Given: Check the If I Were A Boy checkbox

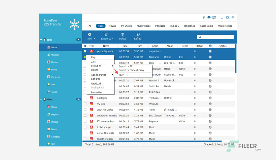Looking at the screenshot, I should [x=85, y=121].
